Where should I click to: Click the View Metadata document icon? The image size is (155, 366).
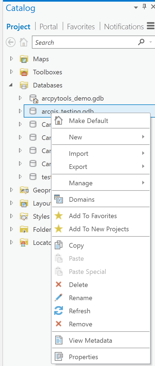point(59,340)
